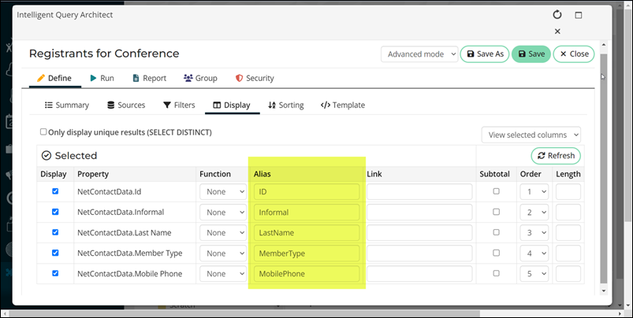Open the Sources sub-tab

pos(126,105)
